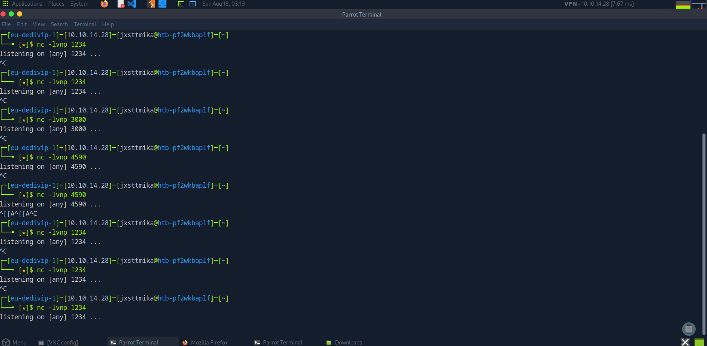Open the Applications menu

(27, 4)
